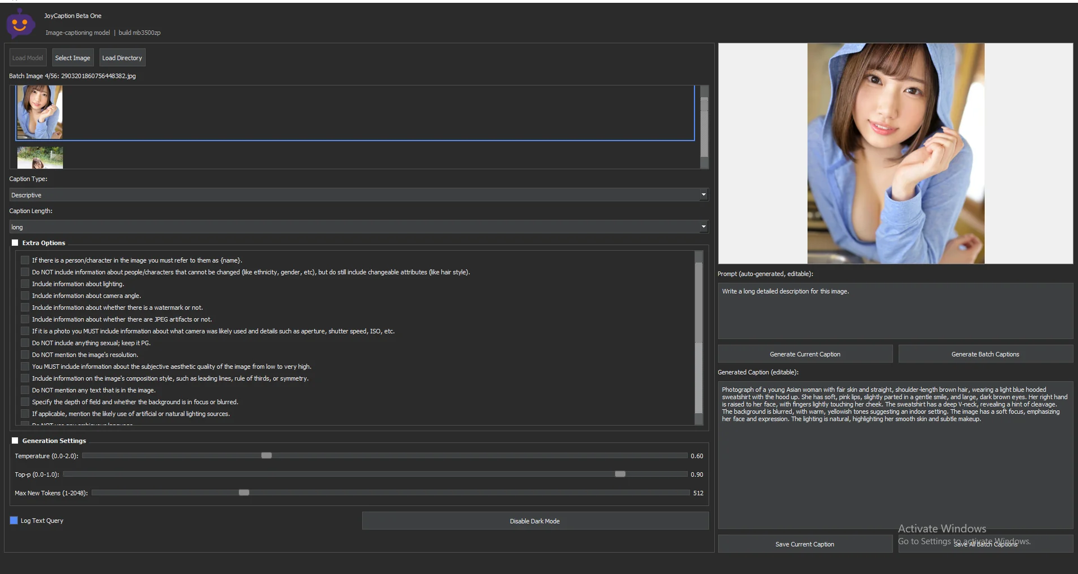Screen dimensions: 1078x574
Task: Click the Top-p slider handle
Action: 620,474
